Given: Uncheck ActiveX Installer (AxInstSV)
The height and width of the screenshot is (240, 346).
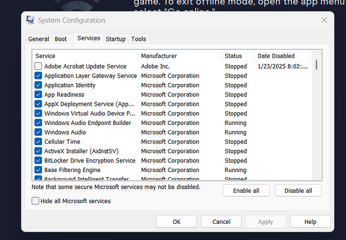Looking at the screenshot, I should click(38, 151).
